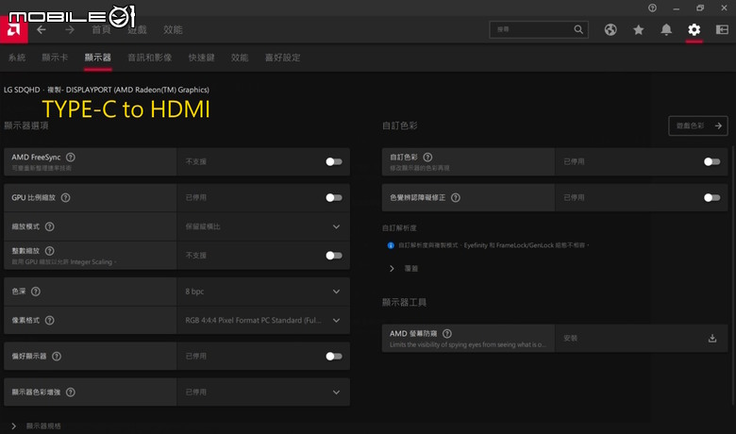
Task: Show help for GPU 比例縮放
Action: coord(66,197)
